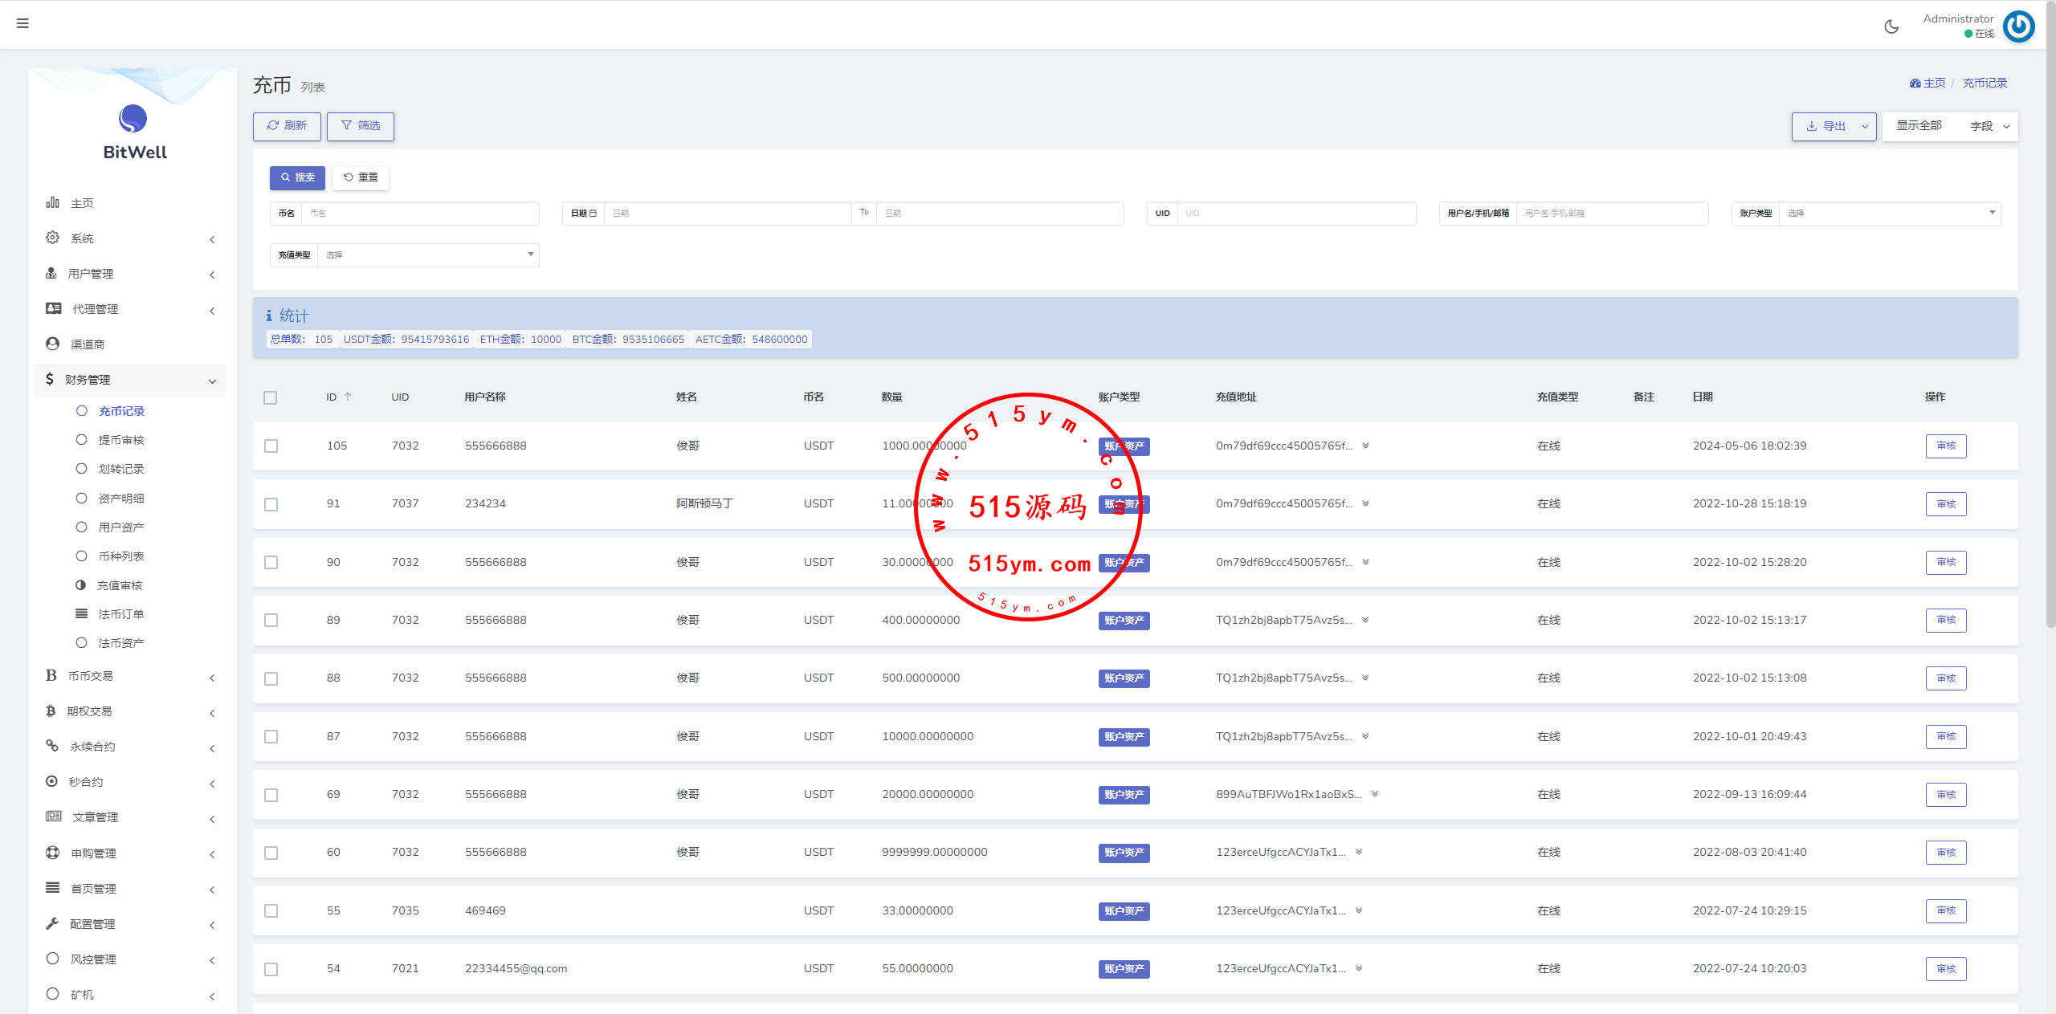
Task: Toggle the hamburger sidebar menu icon
Action: point(22,23)
